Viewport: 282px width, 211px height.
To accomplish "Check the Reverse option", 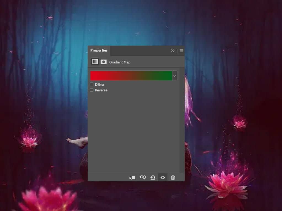I will 92,90.
